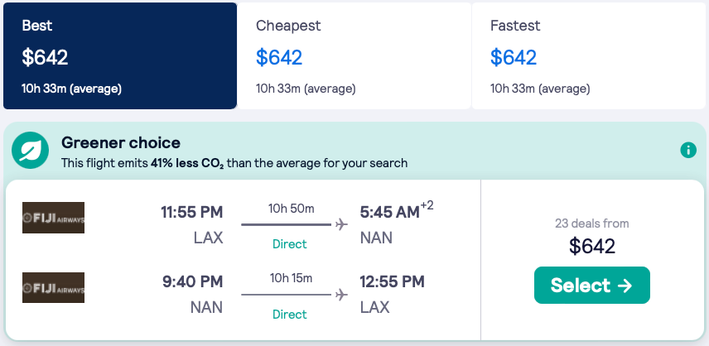The width and height of the screenshot is (709, 346).
Task: Click the $642 deal price
Action: (x=592, y=246)
